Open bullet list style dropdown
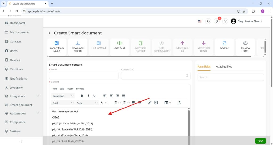Screen dimensions: 273x145 [x=119, y=103]
